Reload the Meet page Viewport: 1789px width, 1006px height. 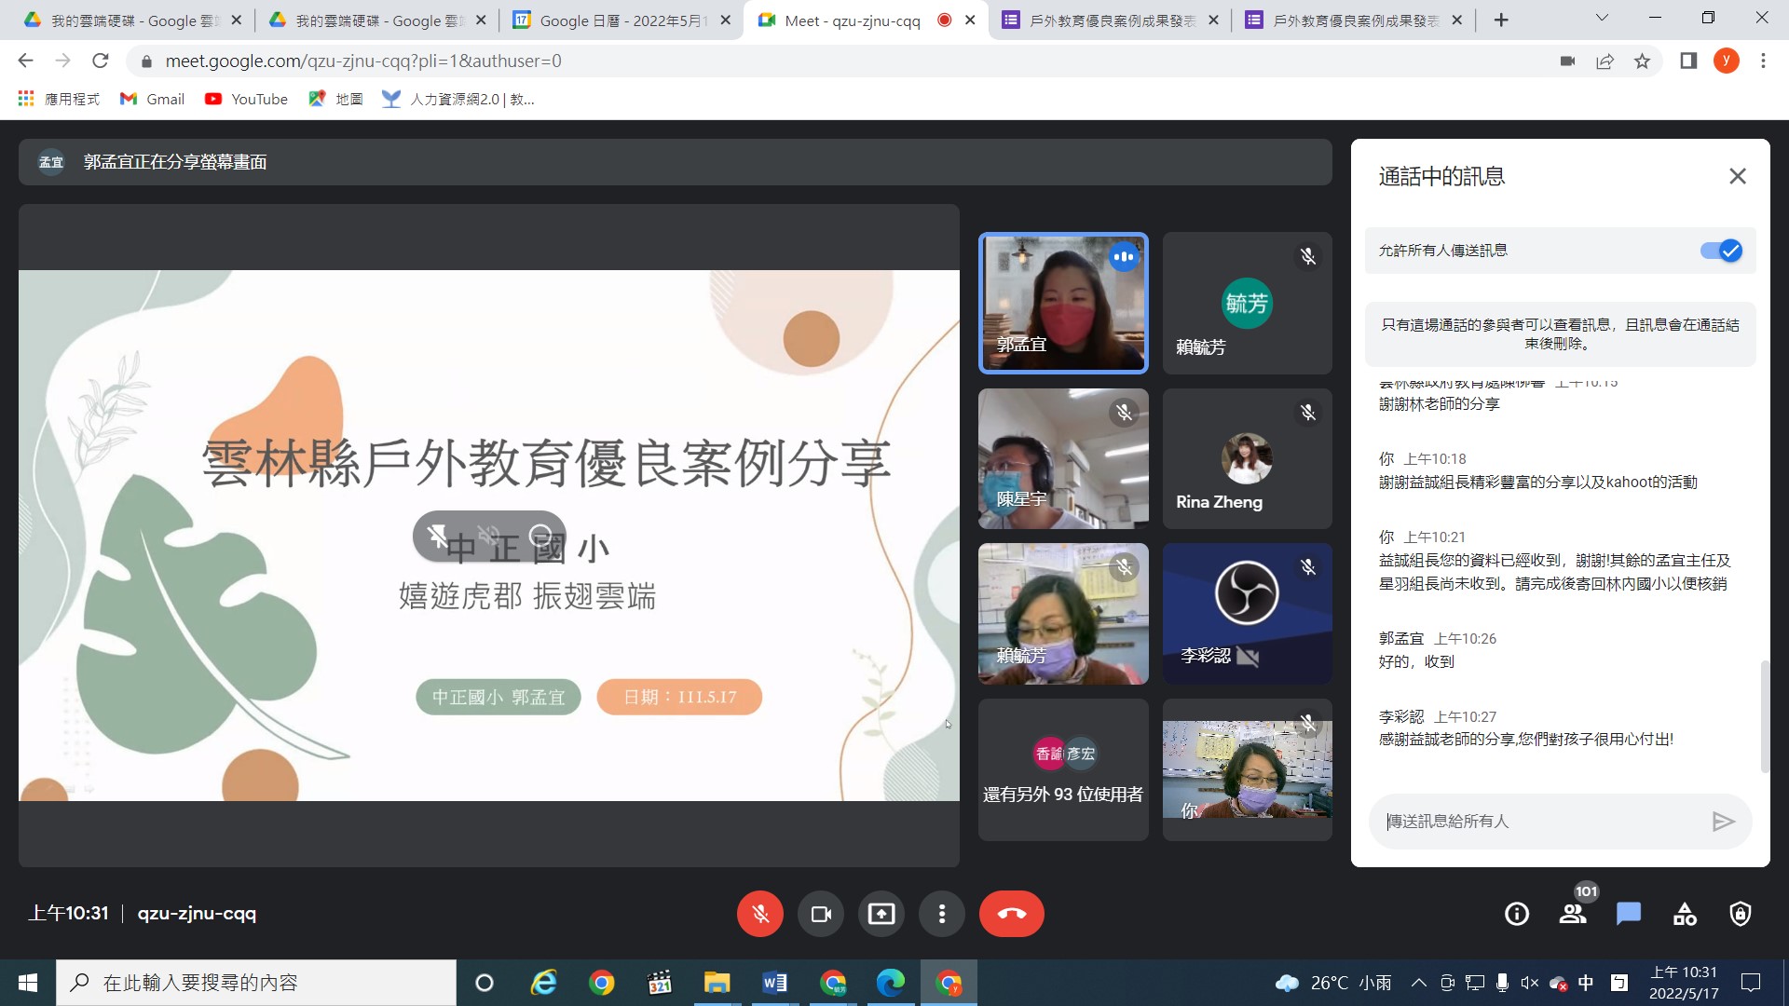tap(101, 61)
